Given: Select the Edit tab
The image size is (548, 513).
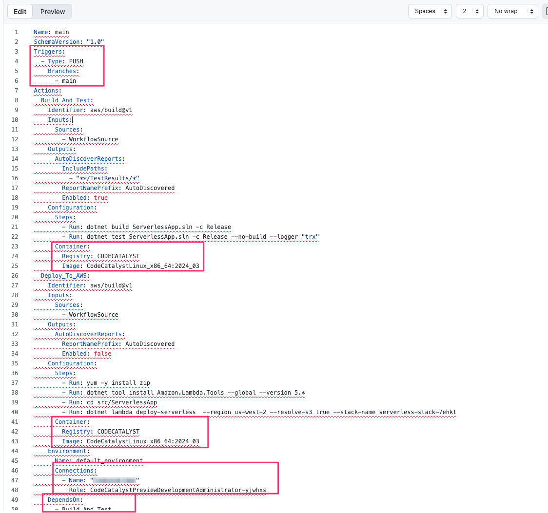Looking at the screenshot, I should 20,11.
